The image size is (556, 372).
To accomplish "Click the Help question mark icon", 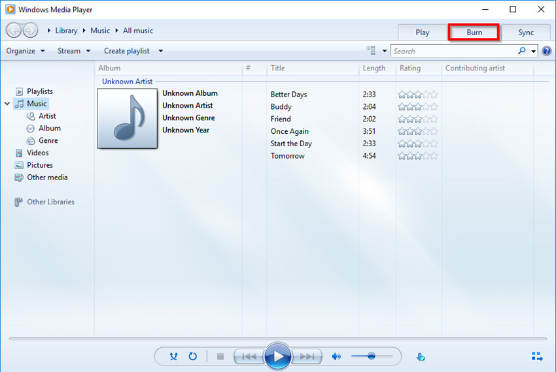I will click(546, 51).
